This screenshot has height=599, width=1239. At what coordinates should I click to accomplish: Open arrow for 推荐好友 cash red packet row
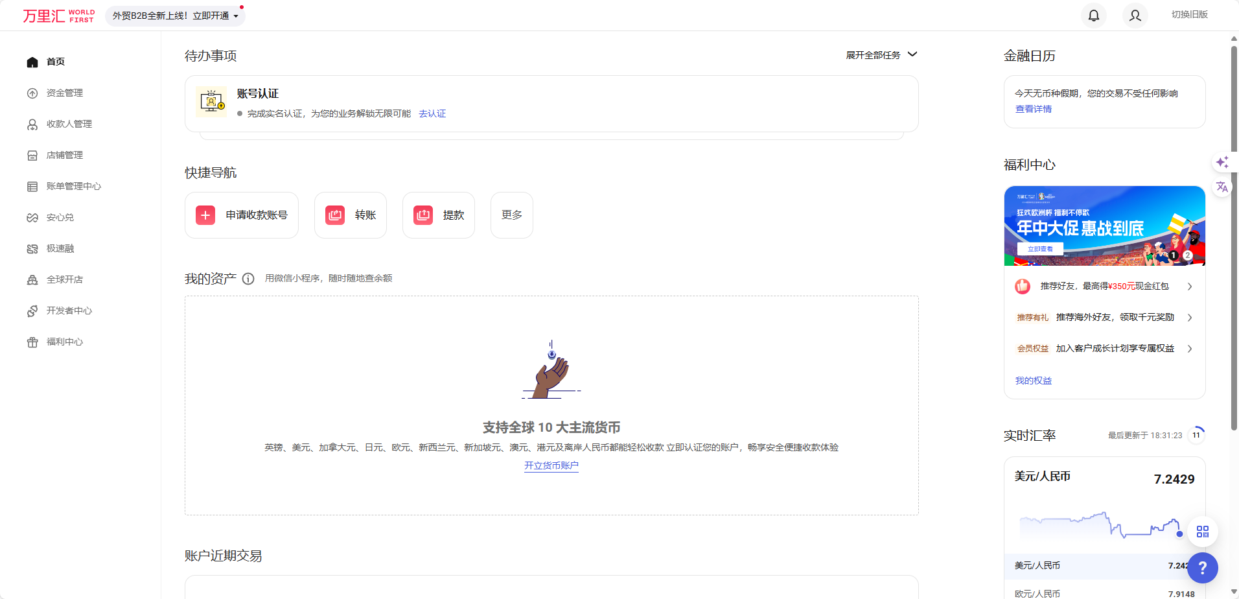coord(1190,287)
